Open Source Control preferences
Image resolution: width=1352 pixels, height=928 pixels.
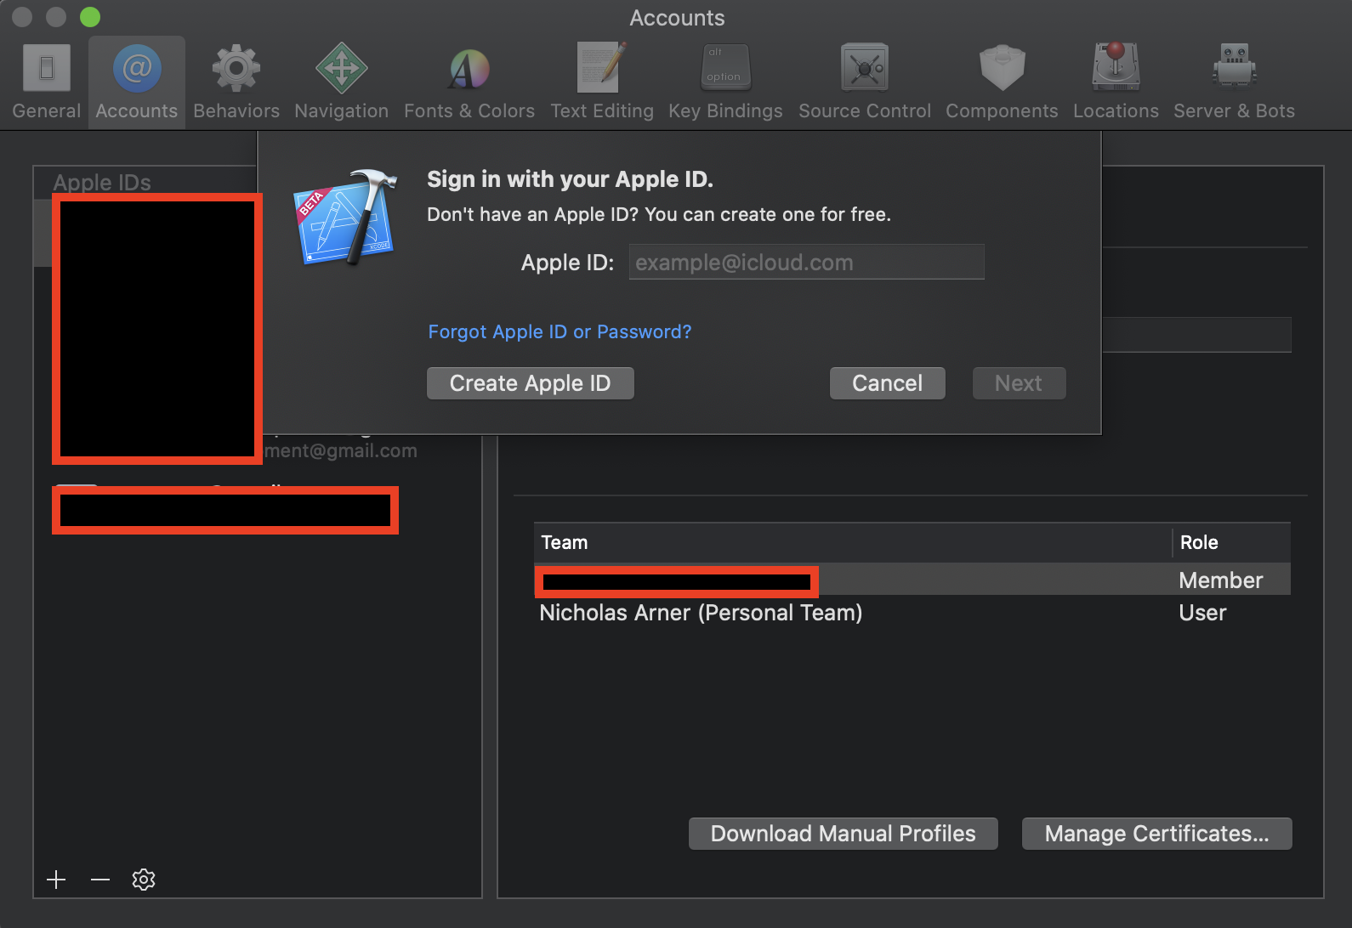[865, 82]
